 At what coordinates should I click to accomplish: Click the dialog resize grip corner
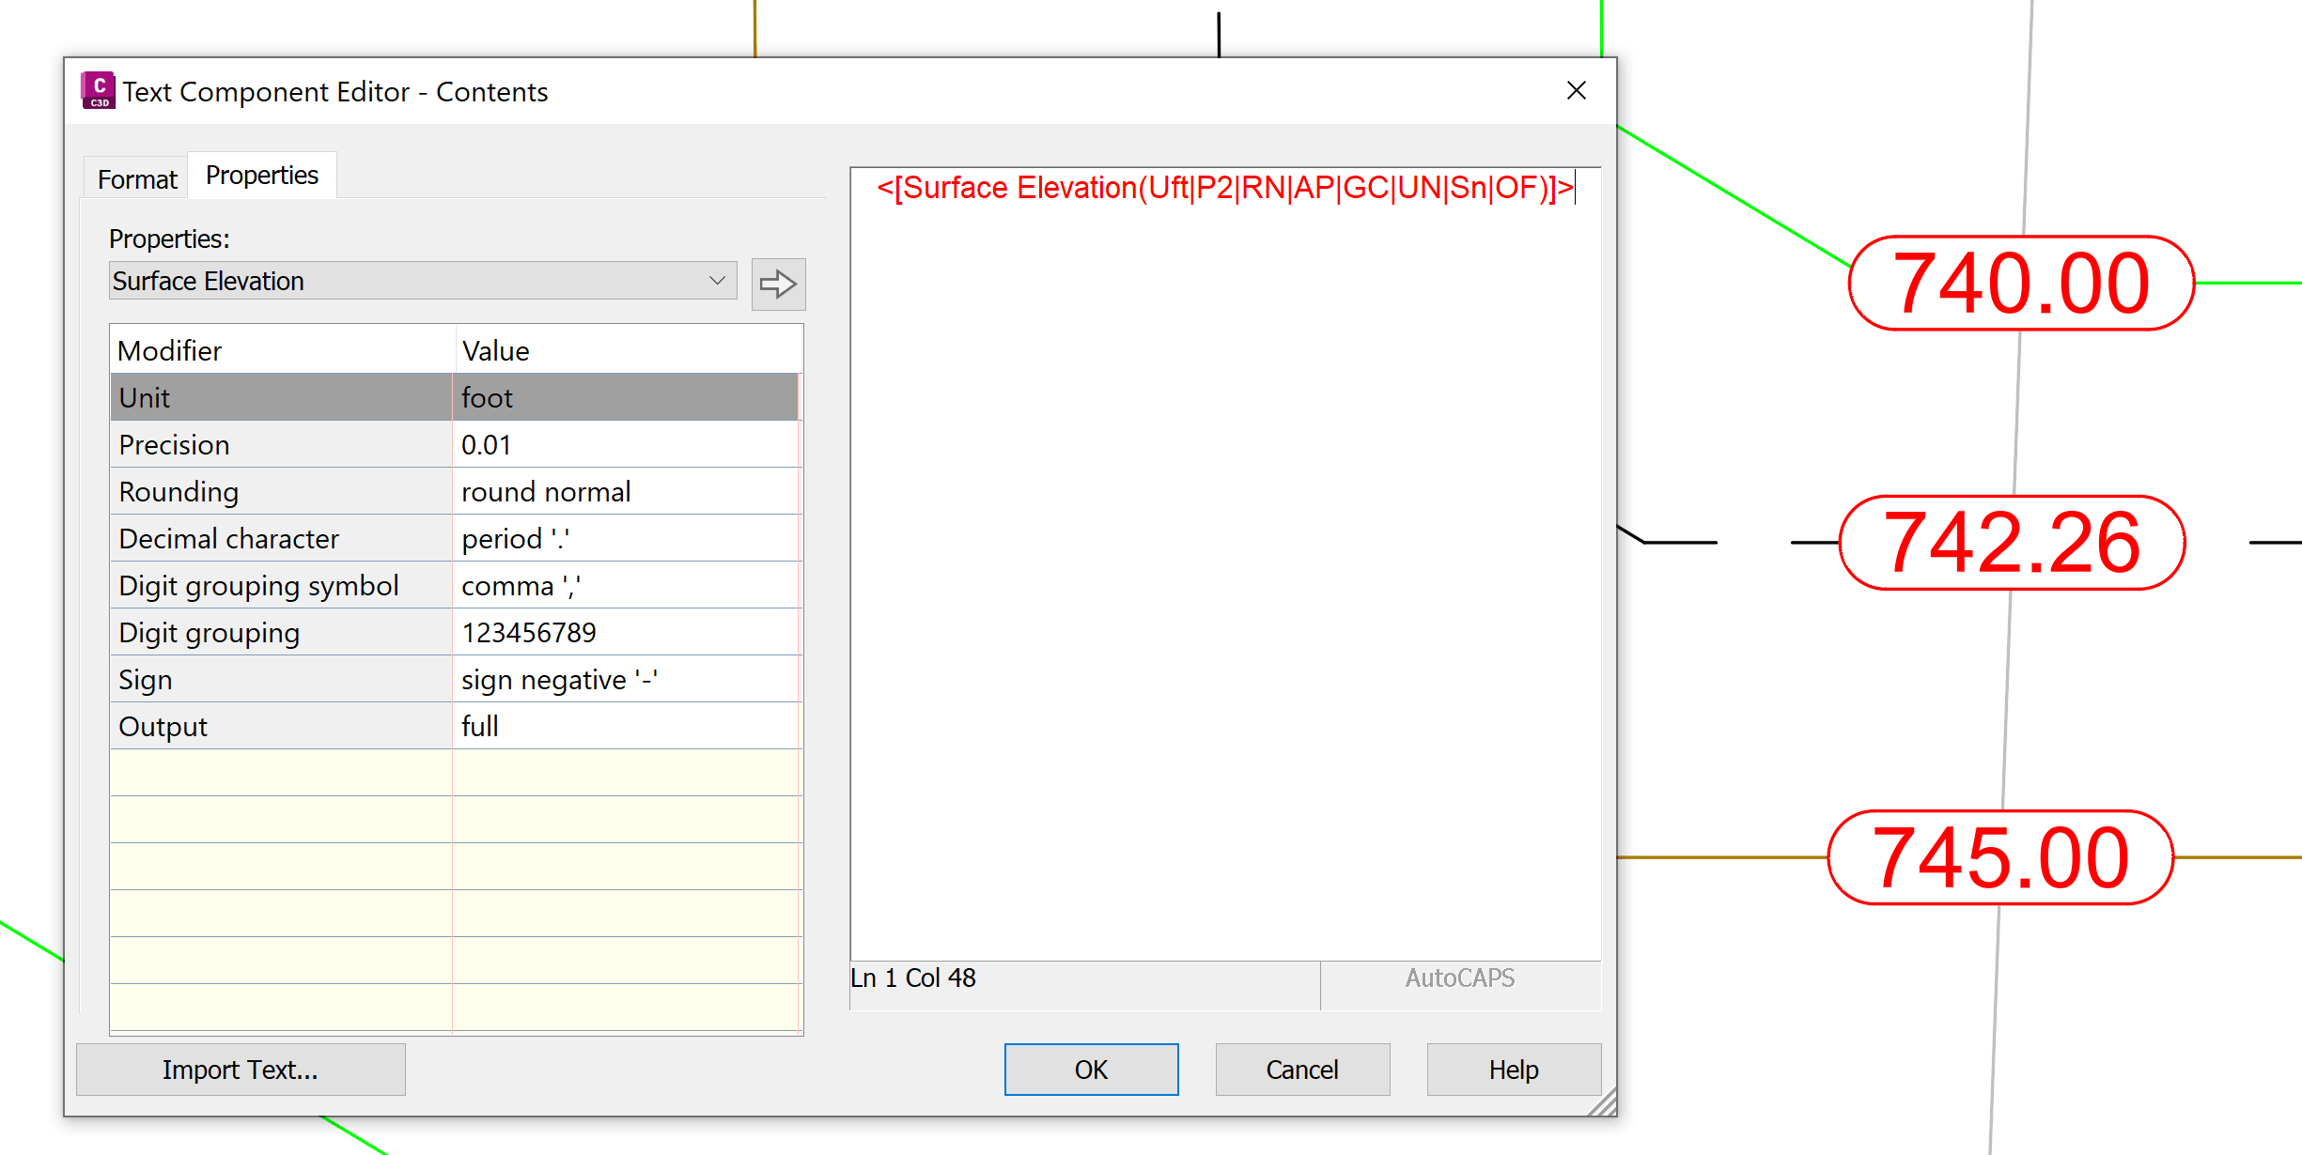[1603, 1102]
